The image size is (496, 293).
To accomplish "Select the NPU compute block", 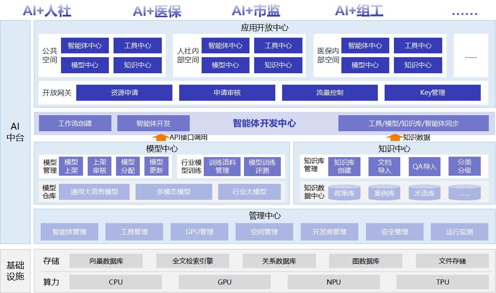I will click(x=333, y=282).
